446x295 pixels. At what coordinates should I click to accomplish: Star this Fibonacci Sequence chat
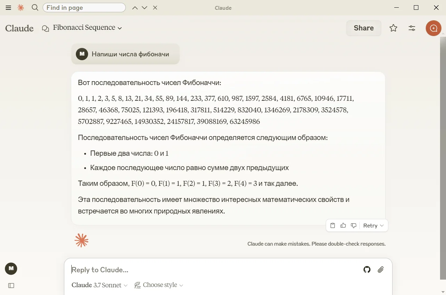click(393, 28)
